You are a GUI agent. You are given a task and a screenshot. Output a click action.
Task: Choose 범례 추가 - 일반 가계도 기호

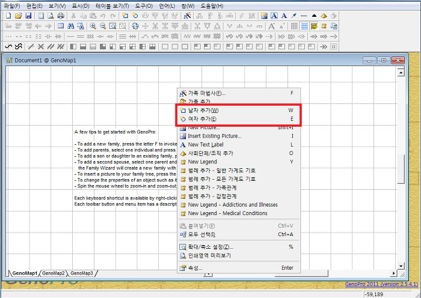pos(239,170)
